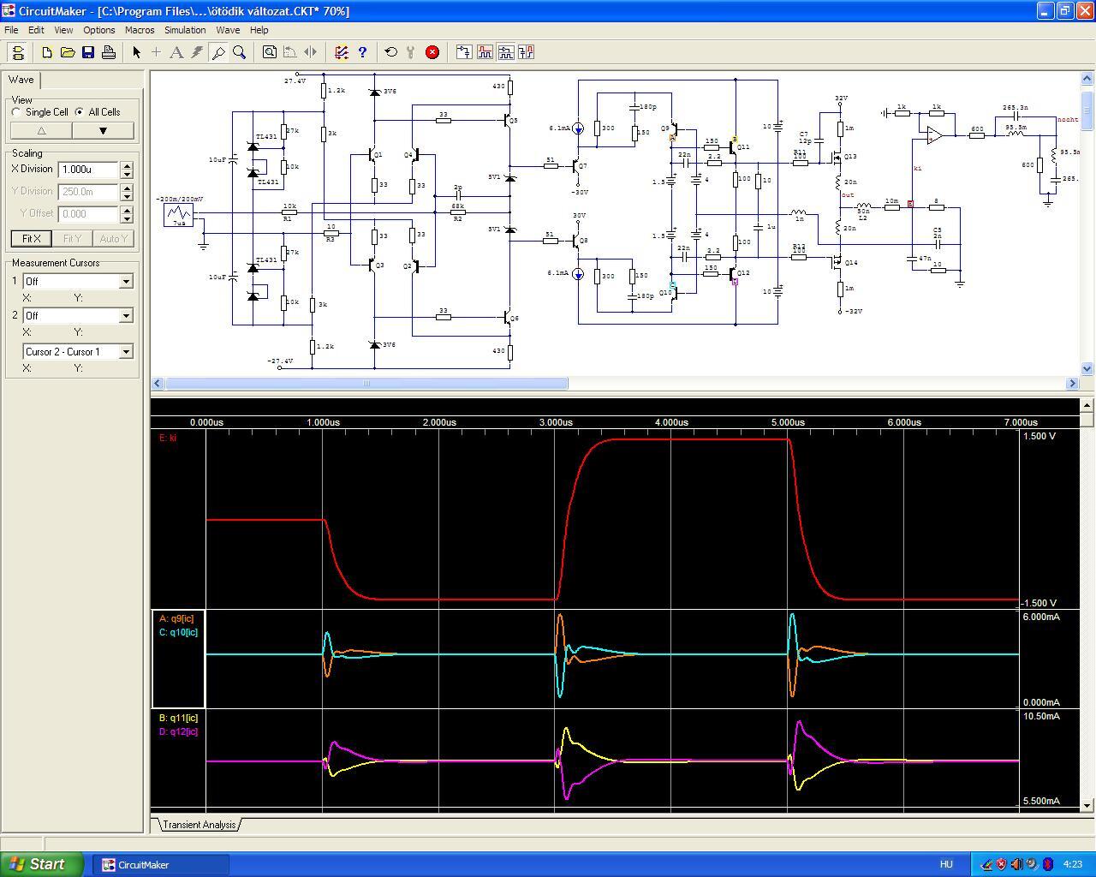Choose the Zoom magnifier tool
The image size is (1096, 877).
point(240,52)
